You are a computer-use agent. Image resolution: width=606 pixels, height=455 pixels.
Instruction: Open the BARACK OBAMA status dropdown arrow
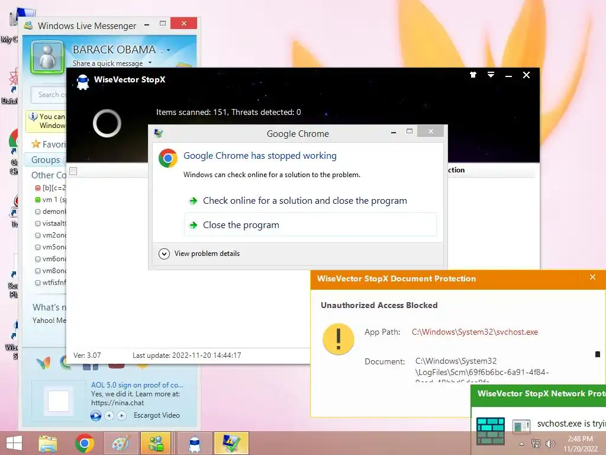(168, 50)
